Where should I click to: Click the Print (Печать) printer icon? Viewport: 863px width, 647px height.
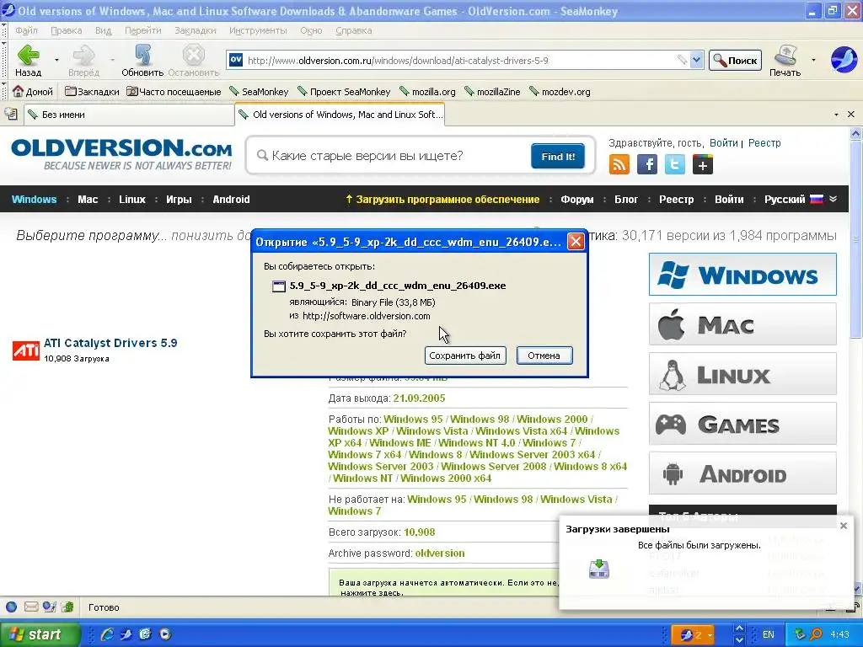[785, 56]
